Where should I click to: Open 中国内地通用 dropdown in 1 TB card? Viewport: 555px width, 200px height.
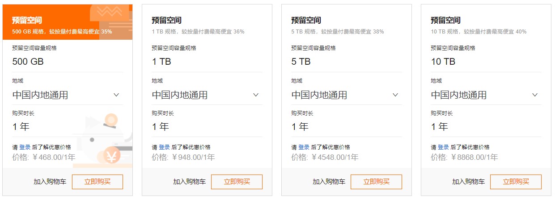pos(207,95)
